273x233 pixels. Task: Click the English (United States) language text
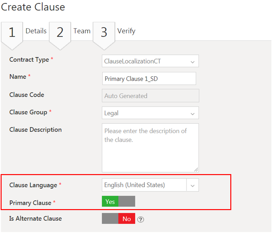point(135,185)
